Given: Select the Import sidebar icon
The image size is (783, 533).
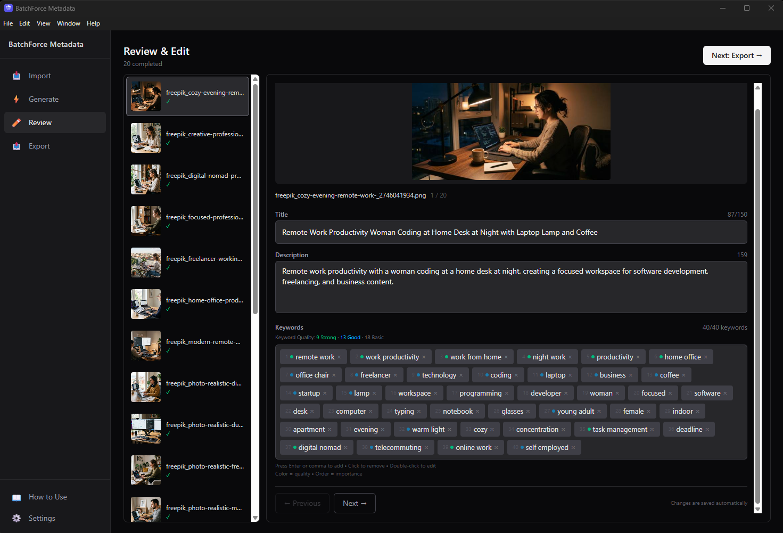Looking at the screenshot, I should click(17, 76).
